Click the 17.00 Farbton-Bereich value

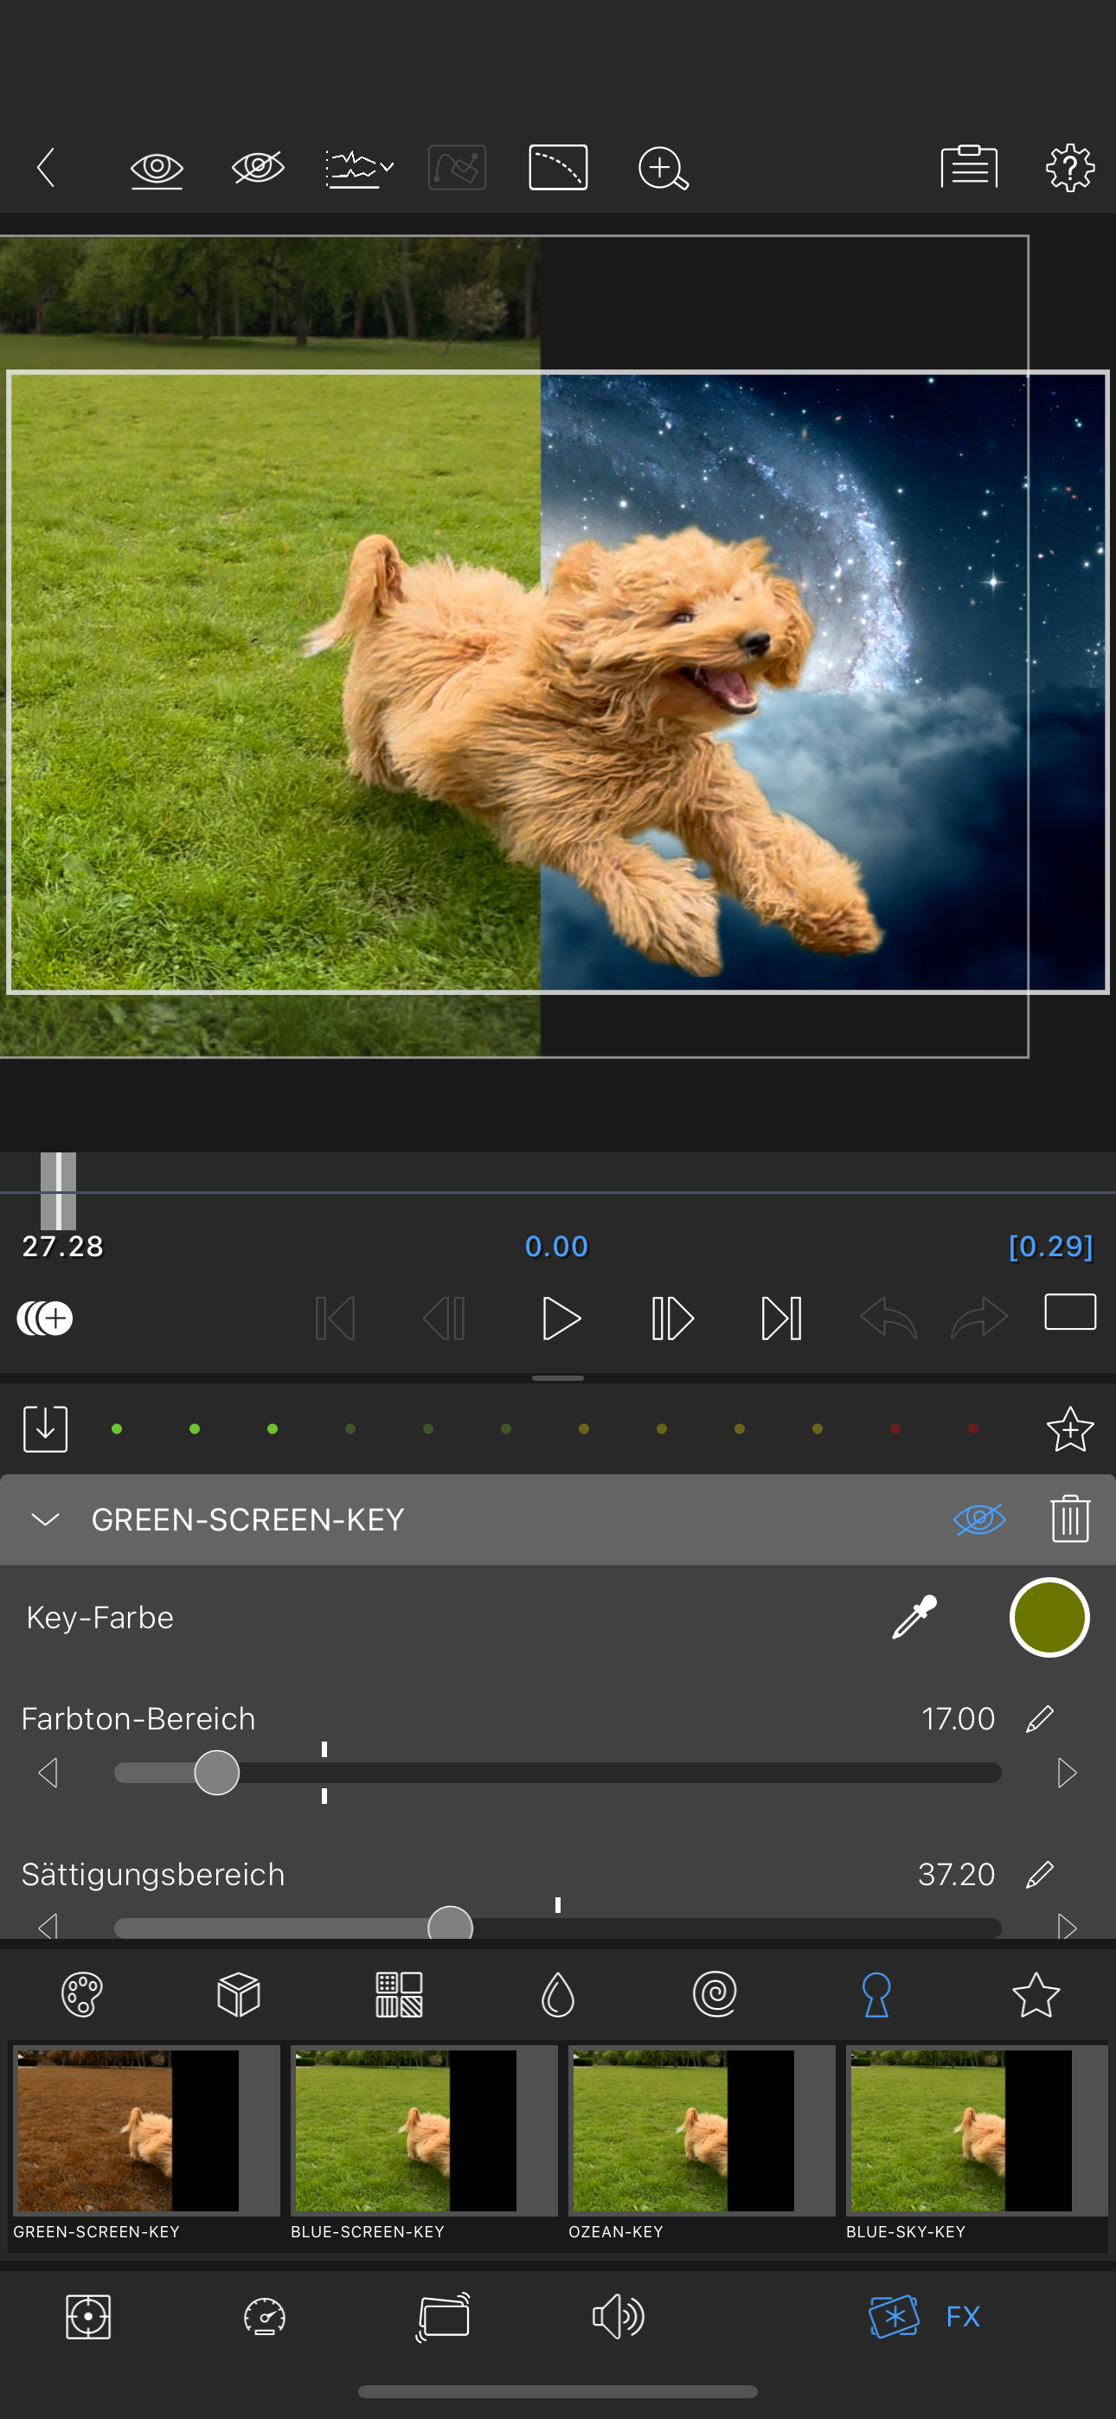[x=959, y=1718]
